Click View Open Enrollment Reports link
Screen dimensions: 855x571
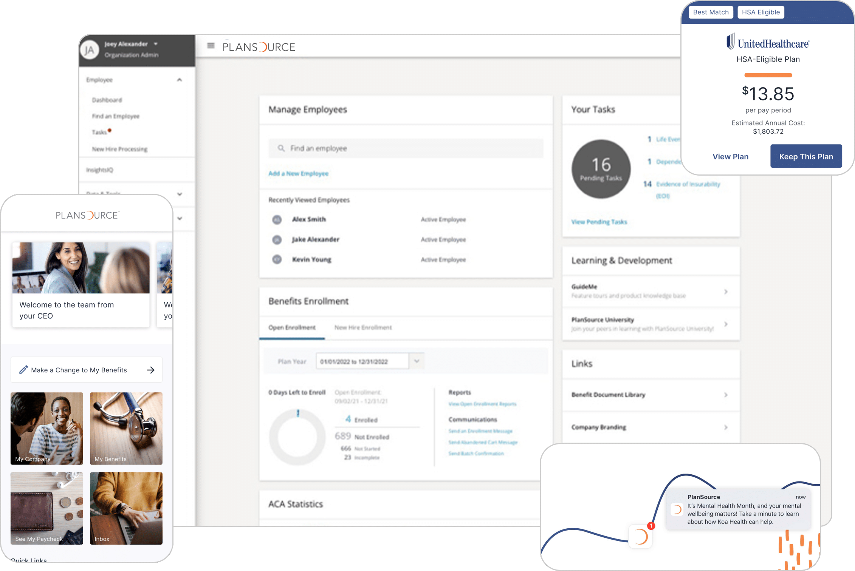point(482,404)
